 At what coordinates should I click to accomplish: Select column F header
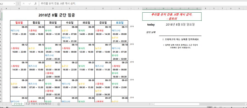click(x=86, y=9)
